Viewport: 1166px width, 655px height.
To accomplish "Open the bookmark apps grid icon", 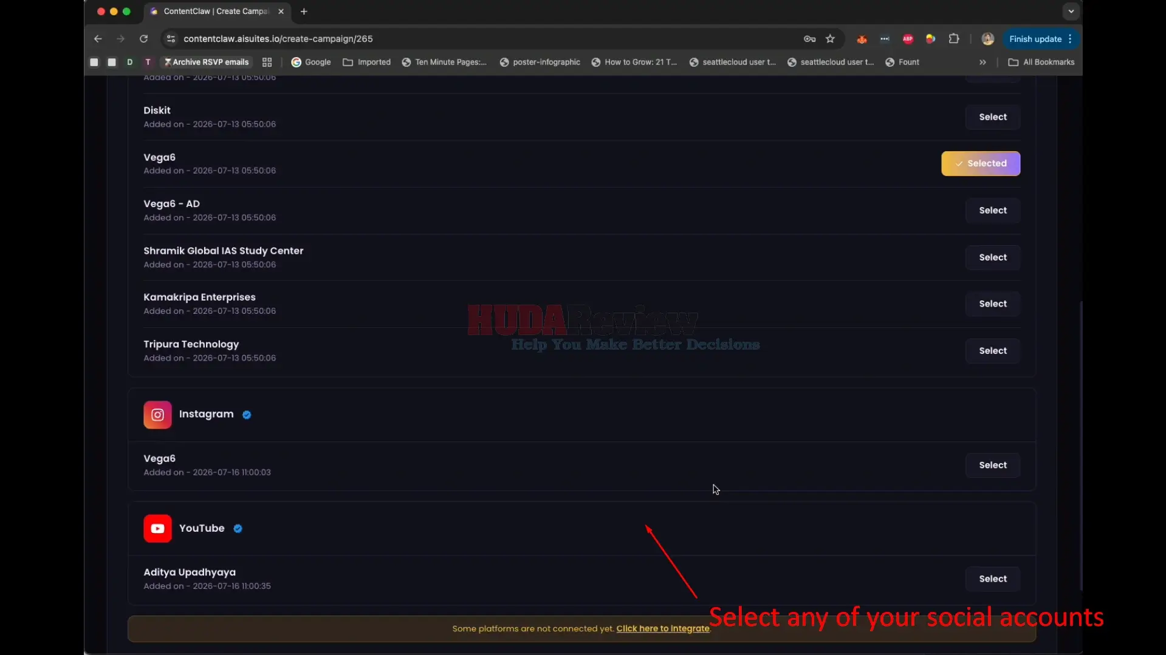I will (x=267, y=62).
